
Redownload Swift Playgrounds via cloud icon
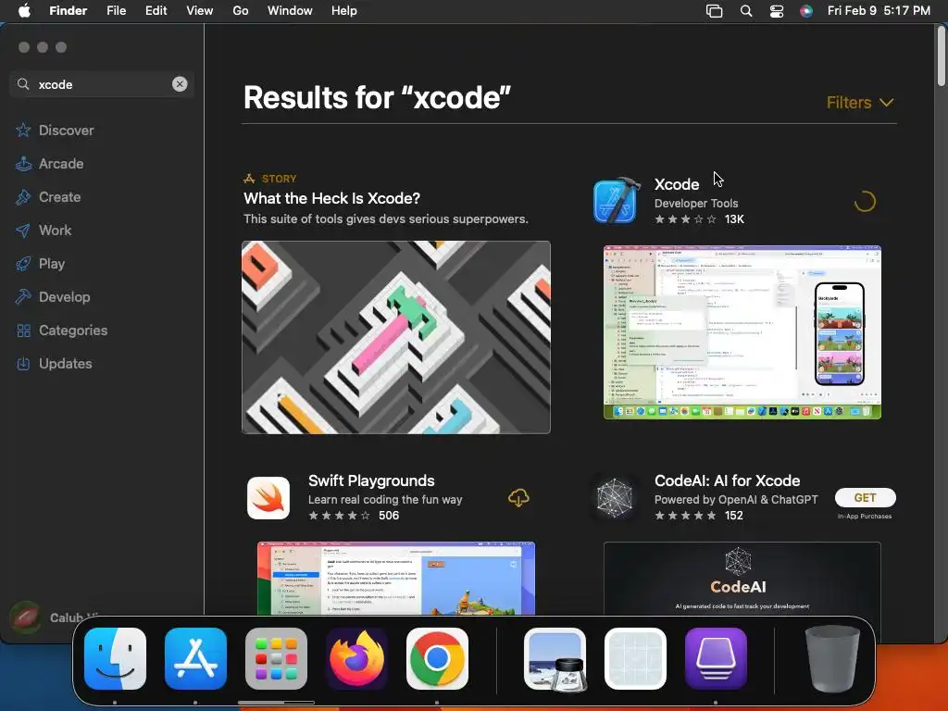pos(518,497)
